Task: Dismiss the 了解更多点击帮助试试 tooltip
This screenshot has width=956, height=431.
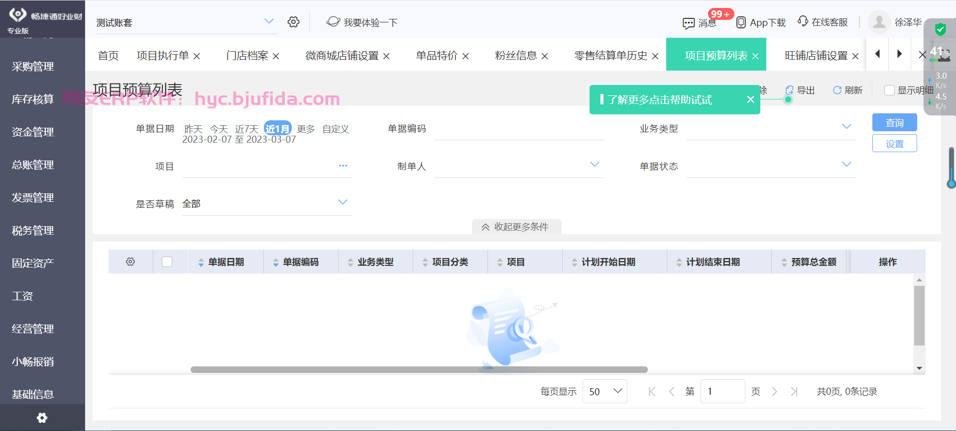Action: pos(750,99)
